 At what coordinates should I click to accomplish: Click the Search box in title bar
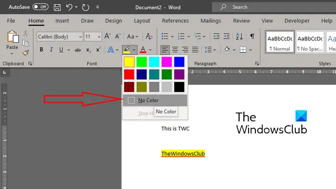(x=274, y=7)
